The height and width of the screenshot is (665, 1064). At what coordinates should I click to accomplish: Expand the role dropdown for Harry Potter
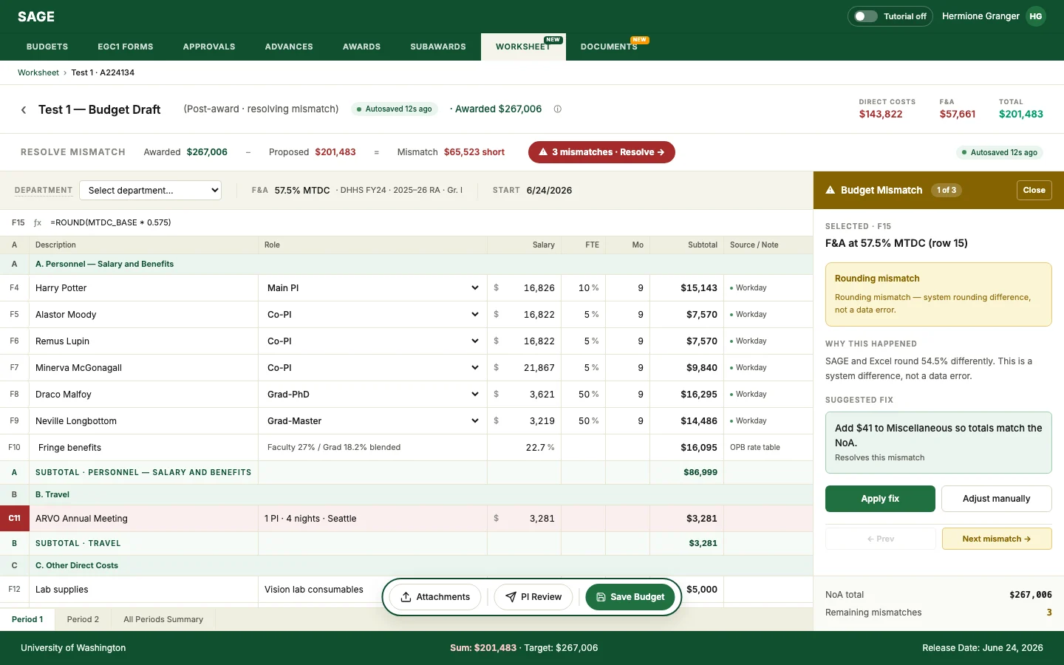tap(373, 288)
